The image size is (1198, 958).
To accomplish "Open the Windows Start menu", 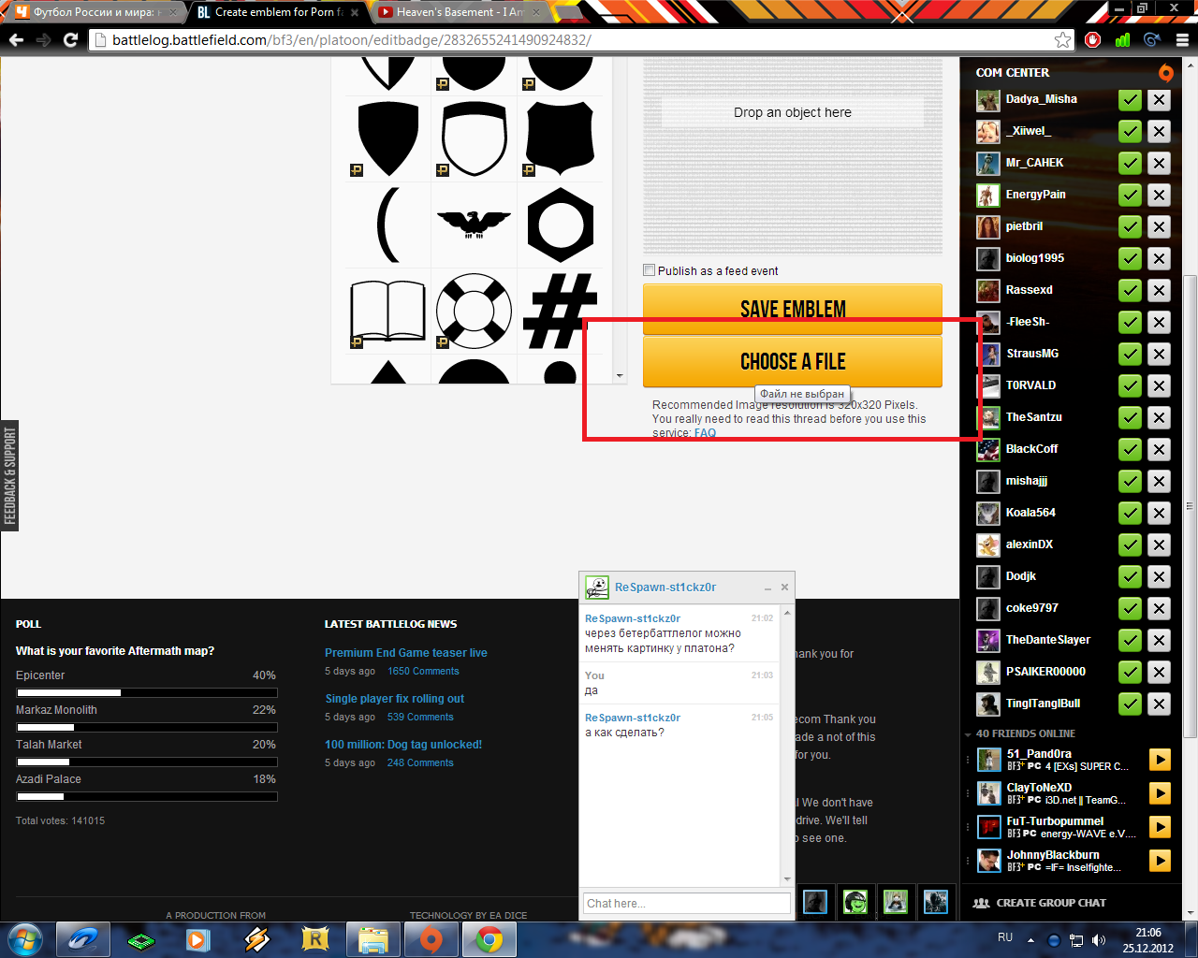I will 25,939.
